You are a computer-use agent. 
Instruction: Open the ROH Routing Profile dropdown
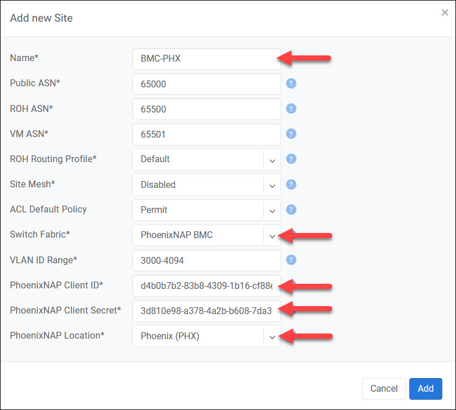tap(206, 159)
